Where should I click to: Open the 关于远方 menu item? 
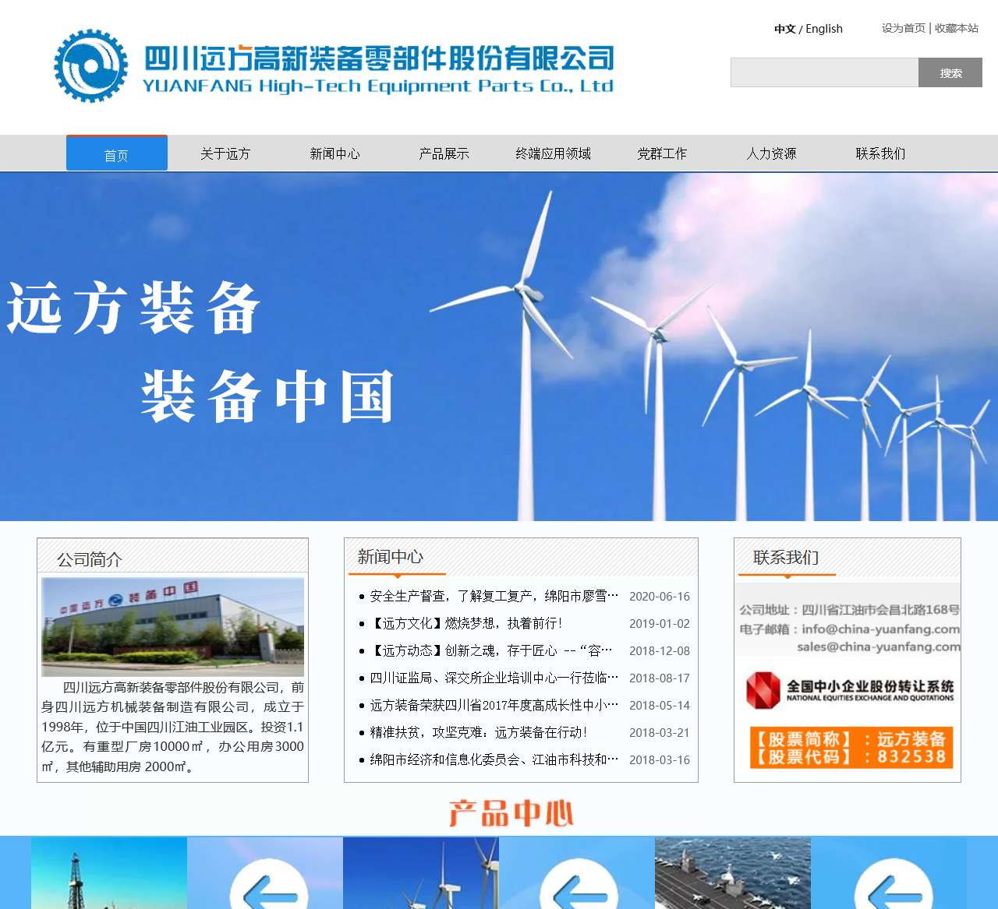[x=225, y=153]
